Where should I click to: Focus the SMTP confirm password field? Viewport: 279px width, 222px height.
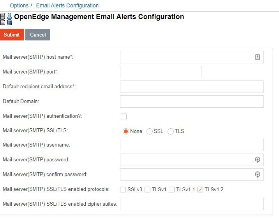coord(192,175)
